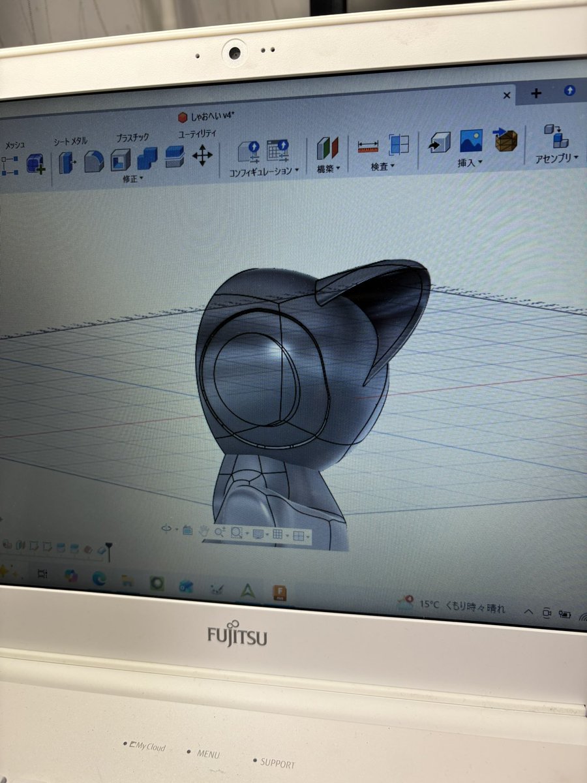The width and height of the screenshot is (587, 783).
Task: Select the Zoom magnifier tool
Action: pyautogui.click(x=219, y=532)
